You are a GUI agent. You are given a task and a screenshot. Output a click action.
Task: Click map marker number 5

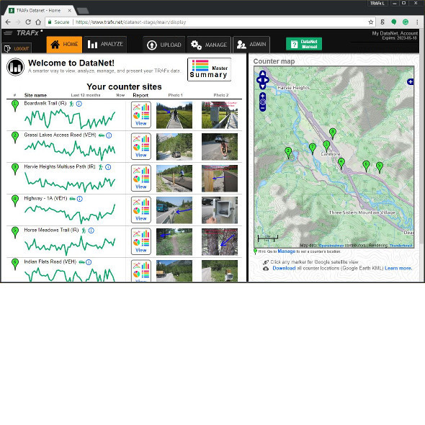pyautogui.click(x=380, y=167)
